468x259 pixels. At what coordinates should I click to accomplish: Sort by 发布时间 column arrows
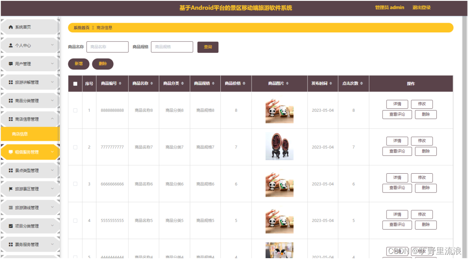click(331, 84)
